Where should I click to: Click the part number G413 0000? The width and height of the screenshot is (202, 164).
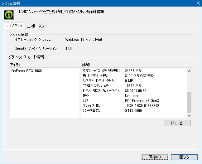pos(133,111)
